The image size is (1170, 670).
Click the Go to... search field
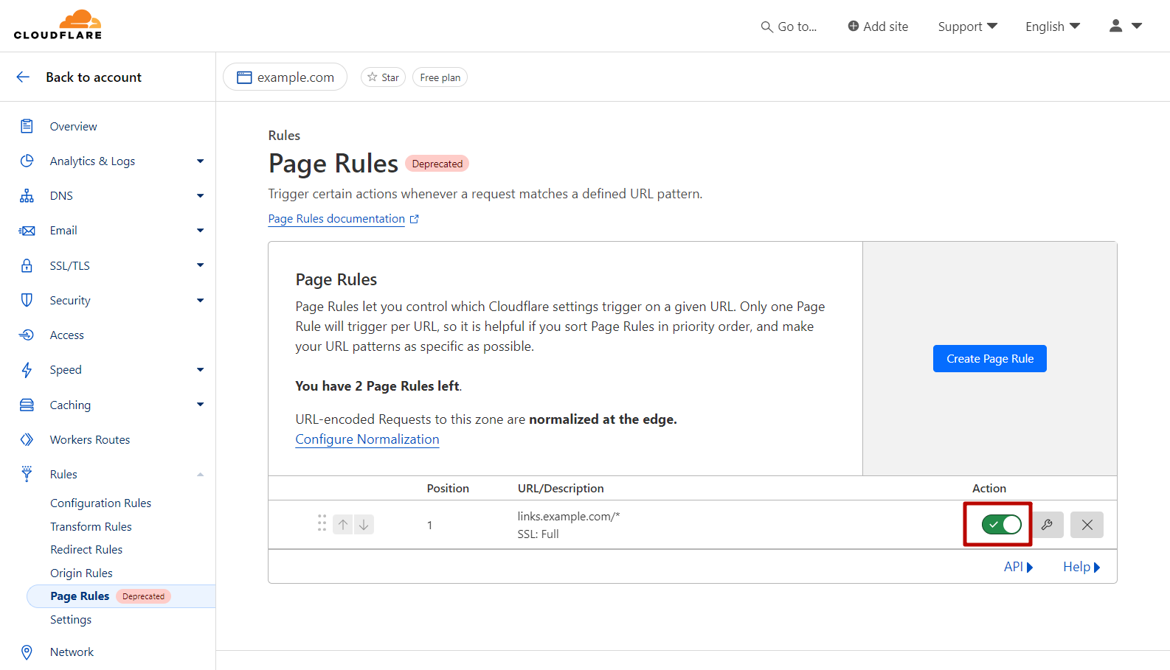789,27
